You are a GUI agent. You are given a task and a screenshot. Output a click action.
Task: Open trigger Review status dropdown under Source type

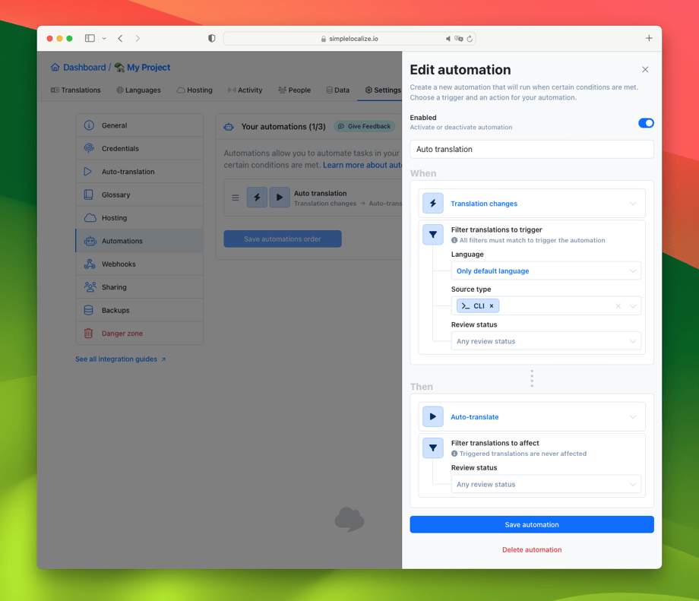(x=546, y=341)
